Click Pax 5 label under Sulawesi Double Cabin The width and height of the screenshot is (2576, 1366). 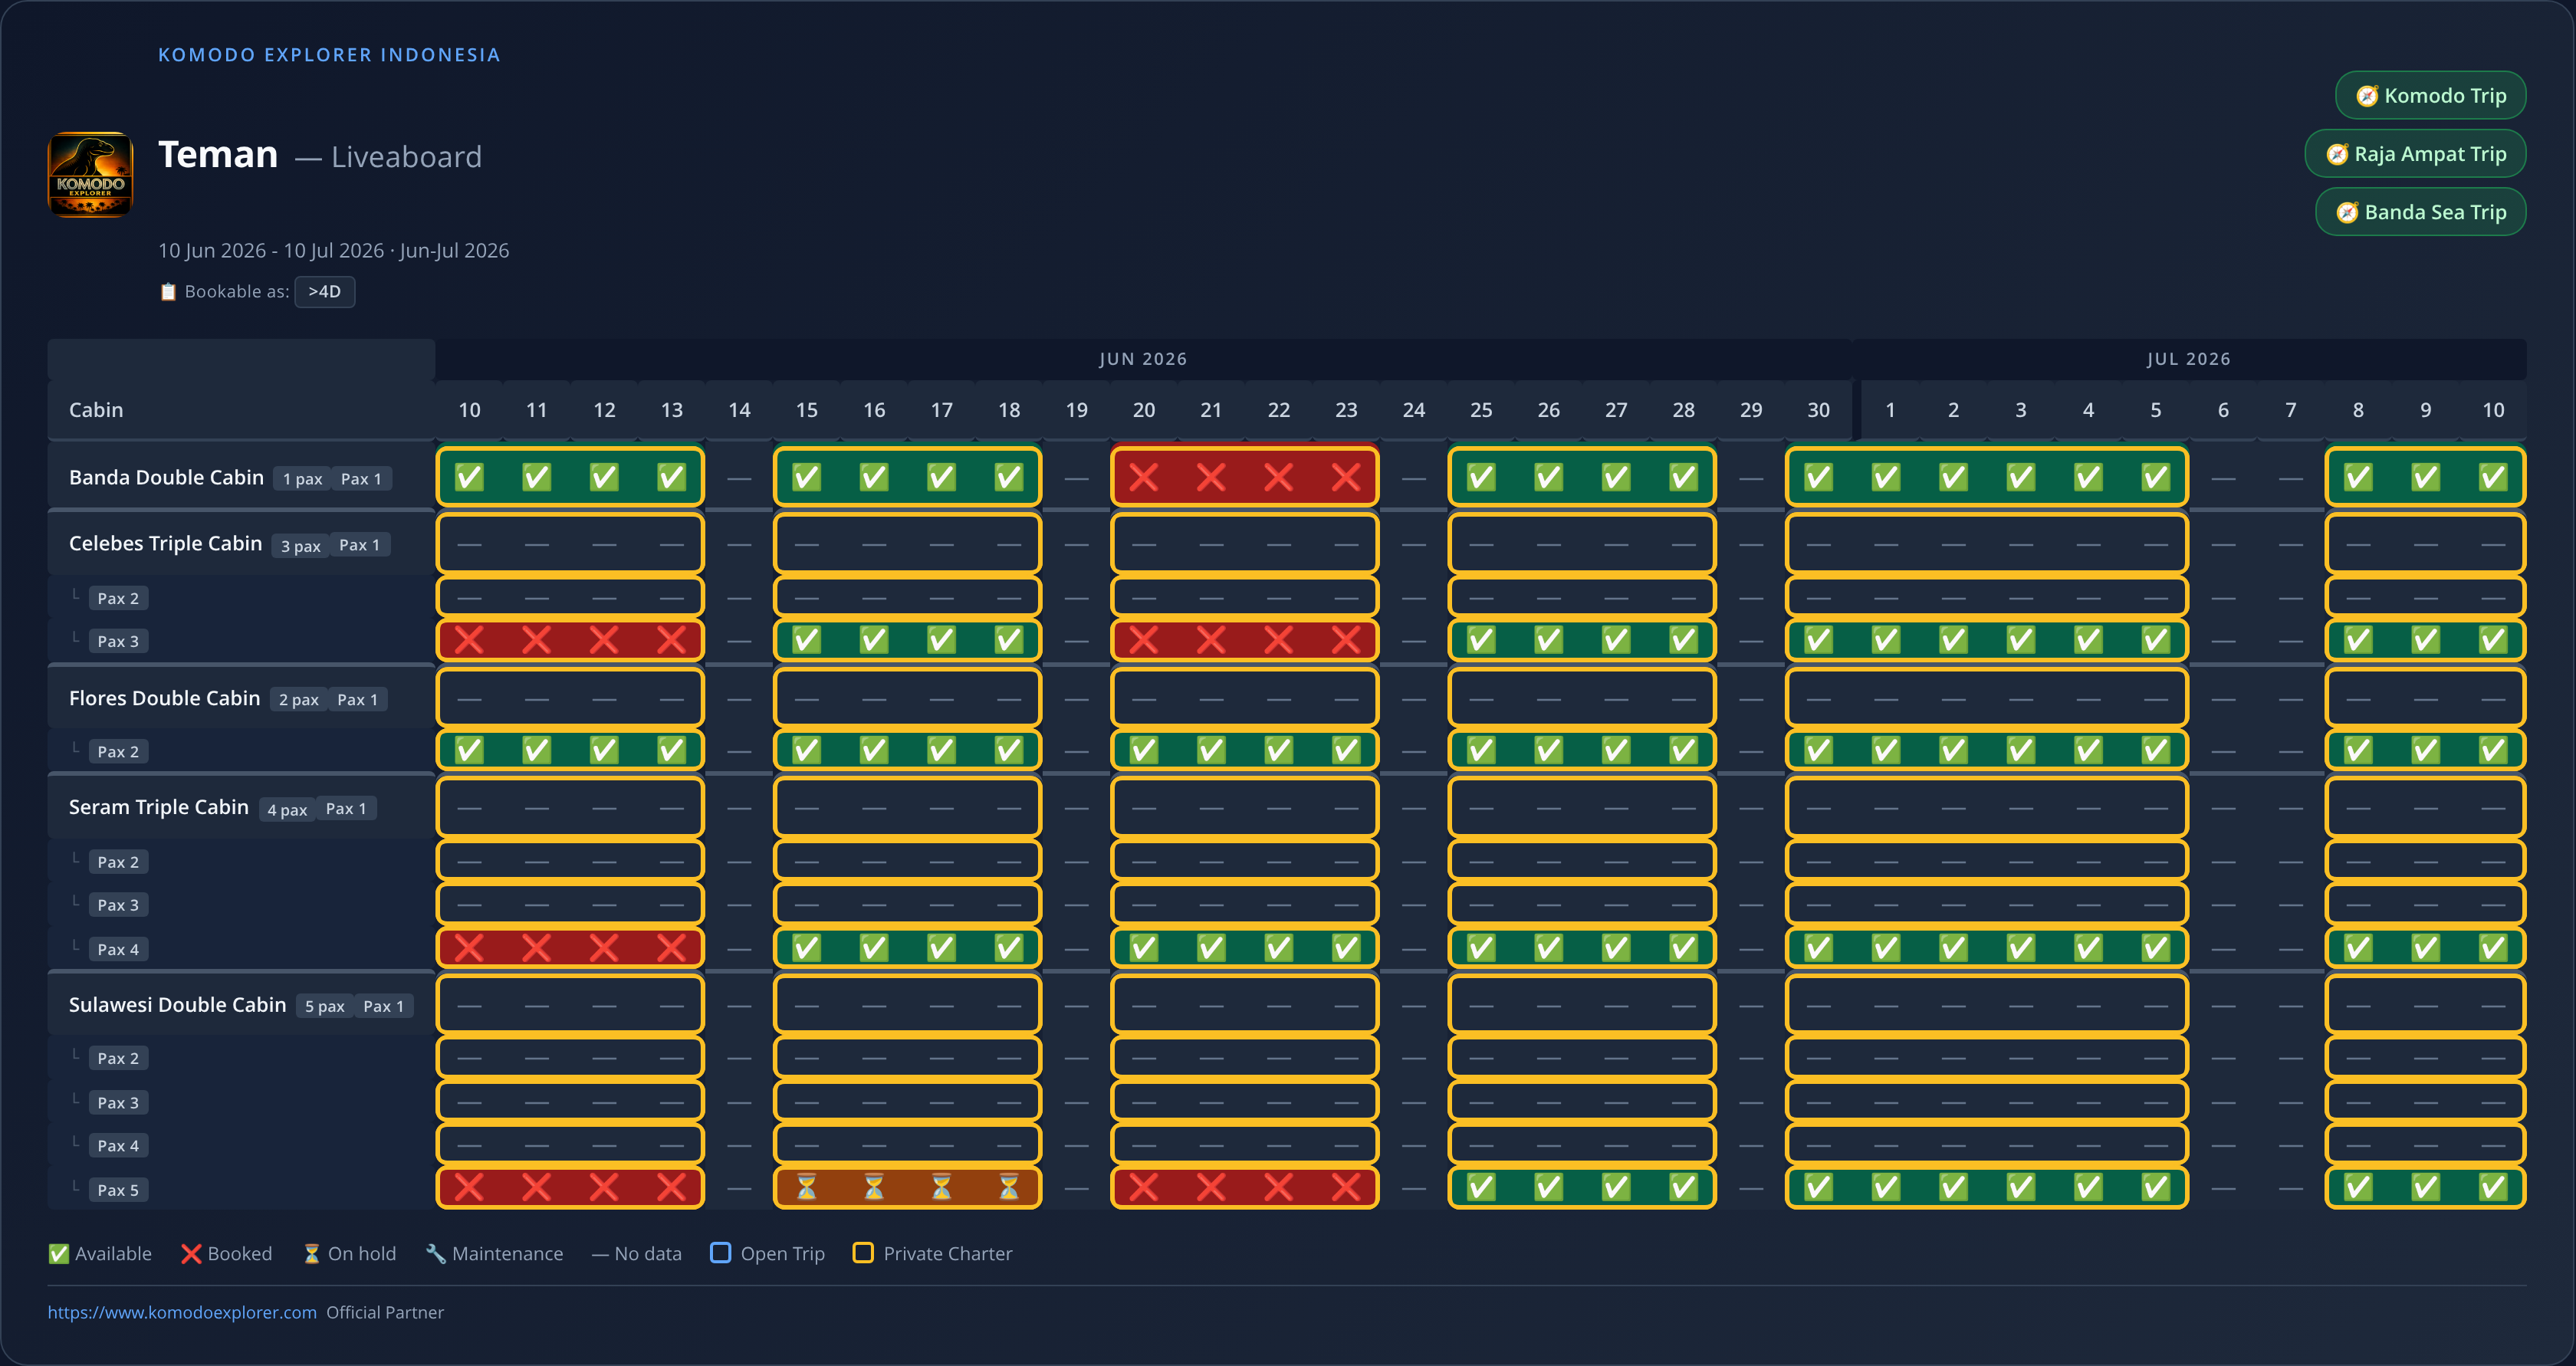point(118,1190)
